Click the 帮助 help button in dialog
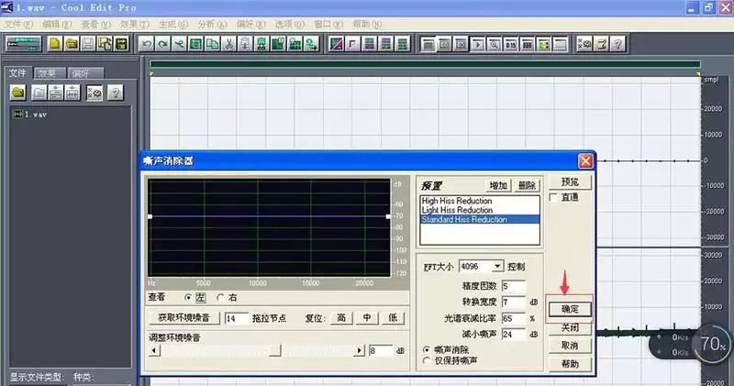734x386 pixels. (570, 364)
